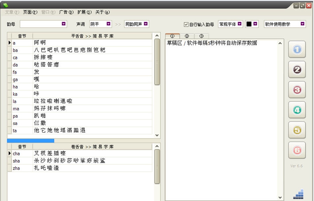The width and height of the screenshot is (314, 201).
Task: Click the yellow number 5 button
Action: [297, 130]
